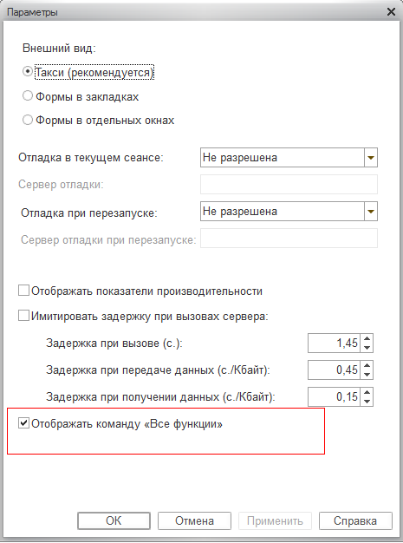Click the Отладка в текущем сеансе: label
The width and height of the screenshot is (403, 543).
[91, 158]
